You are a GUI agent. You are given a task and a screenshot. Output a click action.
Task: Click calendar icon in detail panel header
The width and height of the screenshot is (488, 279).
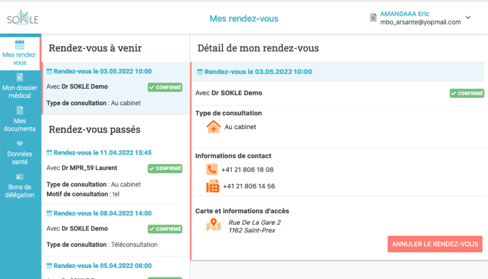pyautogui.click(x=200, y=72)
